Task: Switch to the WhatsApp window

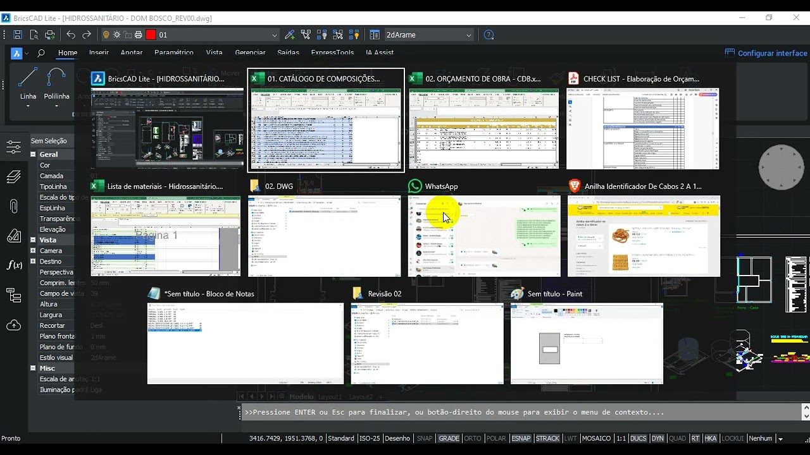Action: point(484,227)
